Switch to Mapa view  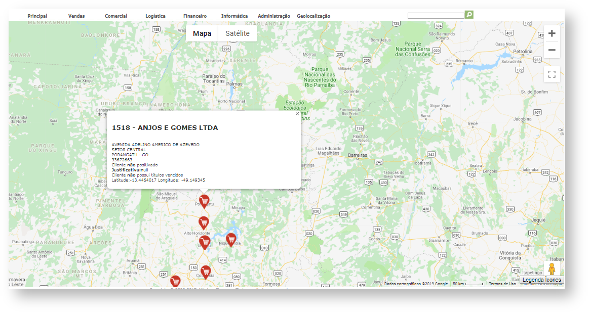pos(202,33)
